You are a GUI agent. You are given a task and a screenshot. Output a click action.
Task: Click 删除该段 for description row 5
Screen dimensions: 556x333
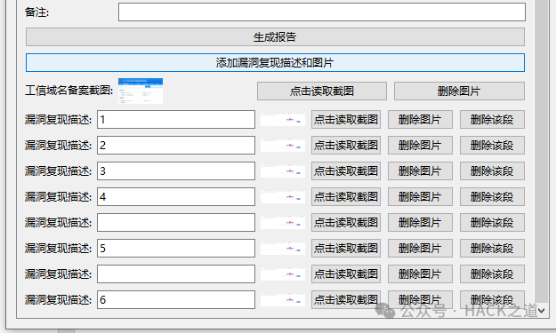492,249
